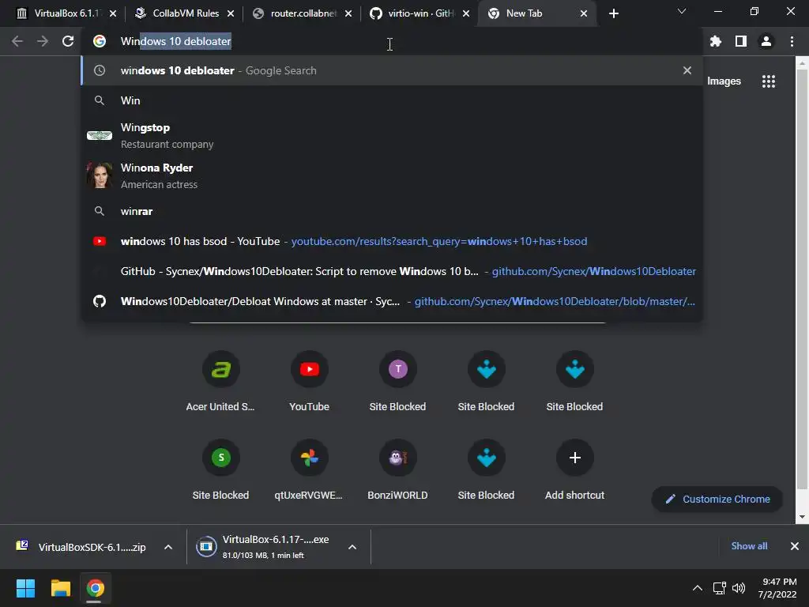
Task: Open the profile avatar icon
Action: click(766, 41)
